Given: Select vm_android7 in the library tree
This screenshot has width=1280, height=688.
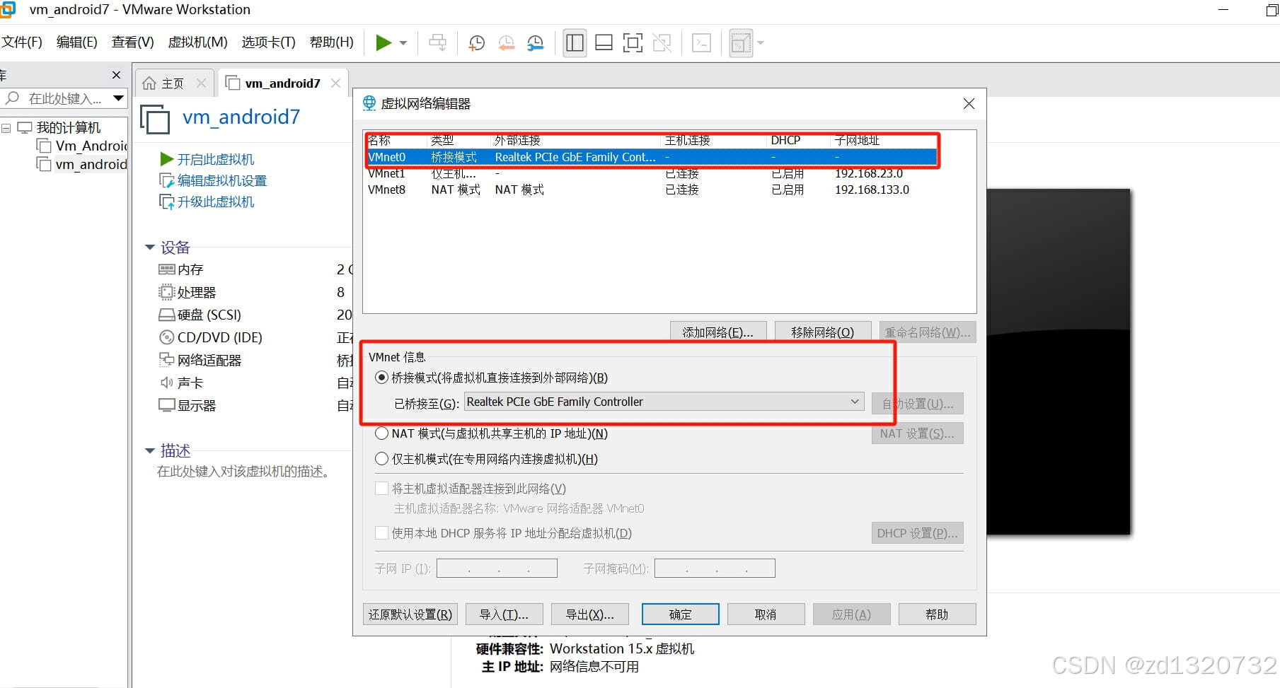Looking at the screenshot, I should [82, 164].
